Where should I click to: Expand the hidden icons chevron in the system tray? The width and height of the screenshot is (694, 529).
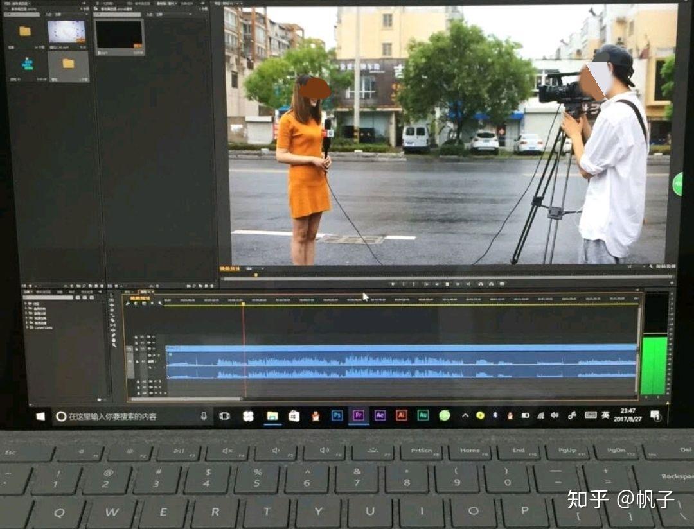465,415
